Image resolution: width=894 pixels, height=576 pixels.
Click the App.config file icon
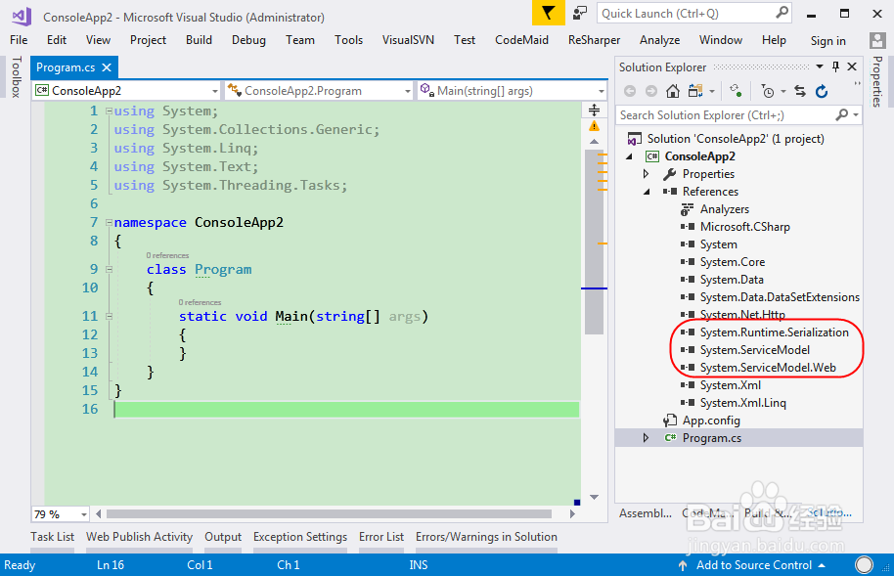pyautogui.click(x=670, y=421)
